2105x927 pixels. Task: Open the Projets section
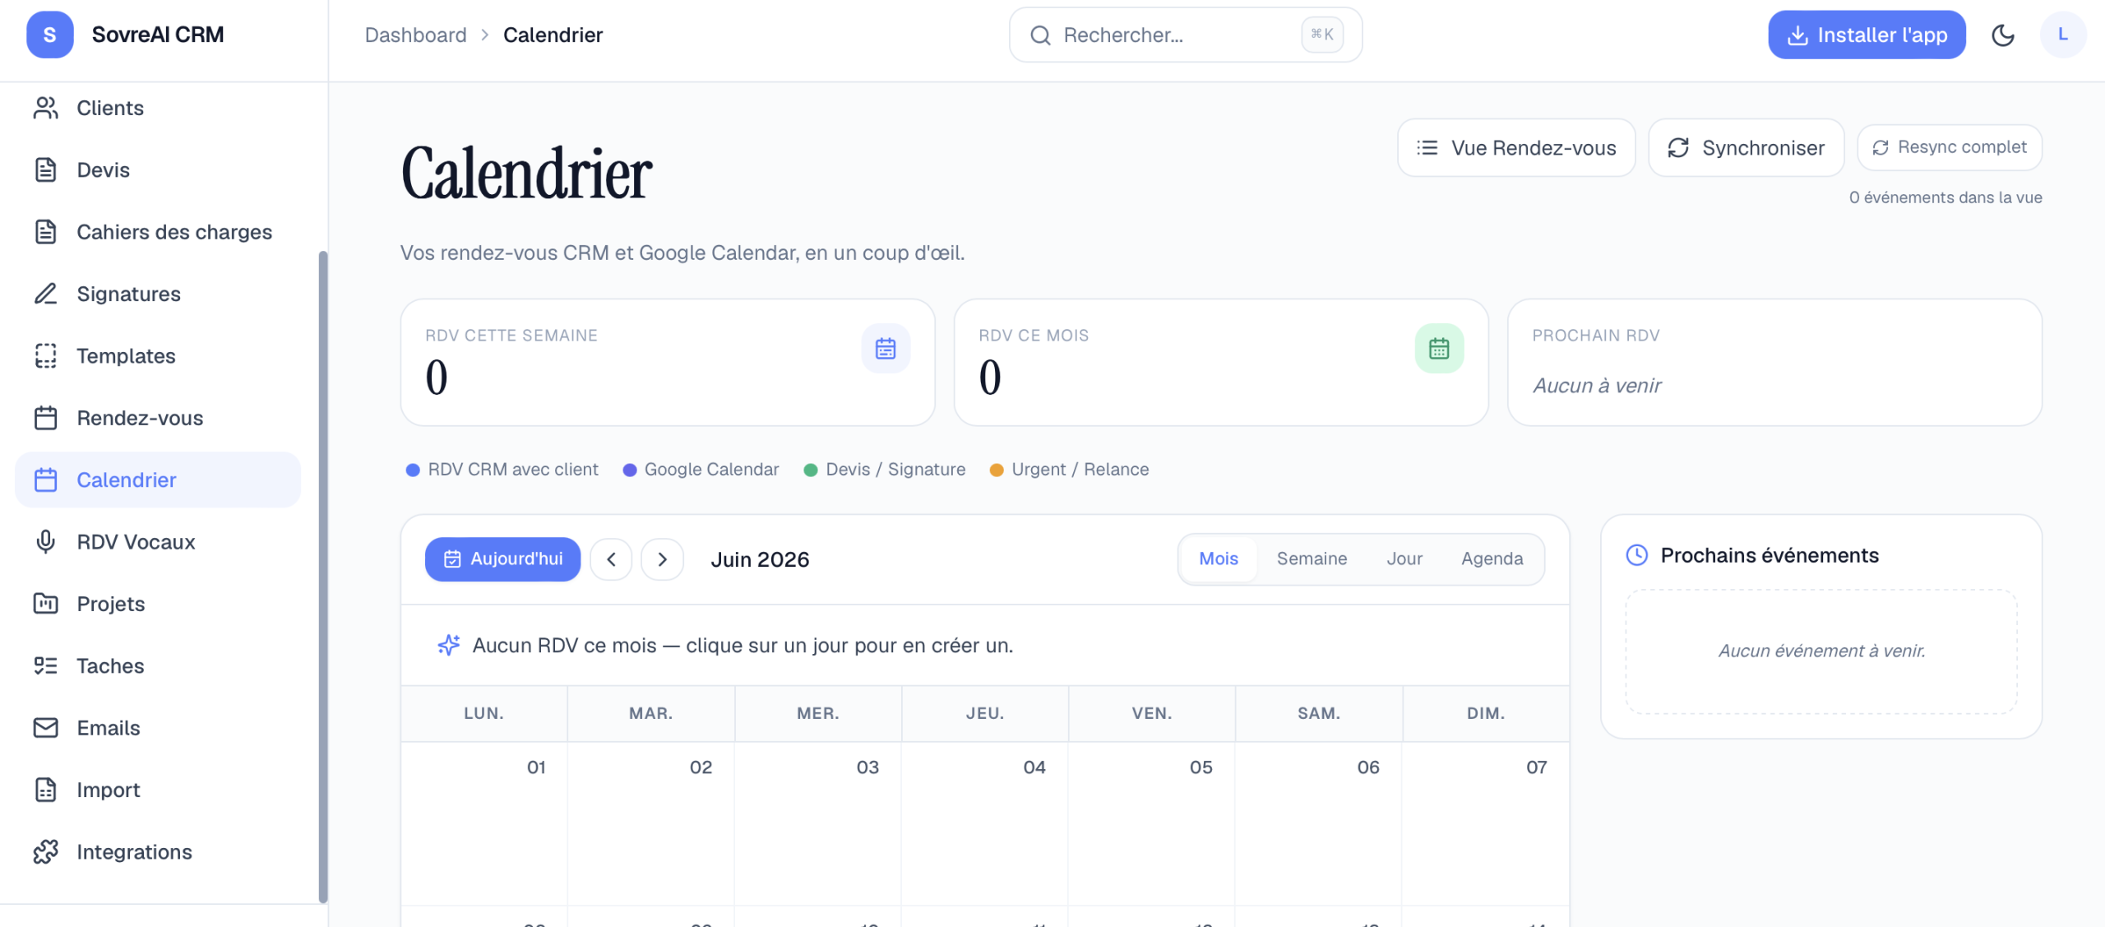coord(158,604)
